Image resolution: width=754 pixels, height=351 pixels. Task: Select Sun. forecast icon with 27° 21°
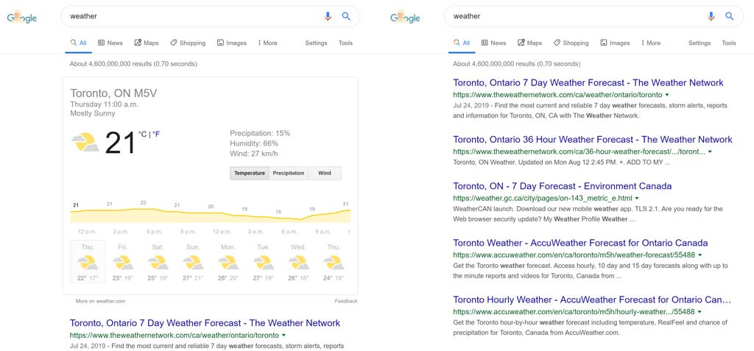(193, 263)
